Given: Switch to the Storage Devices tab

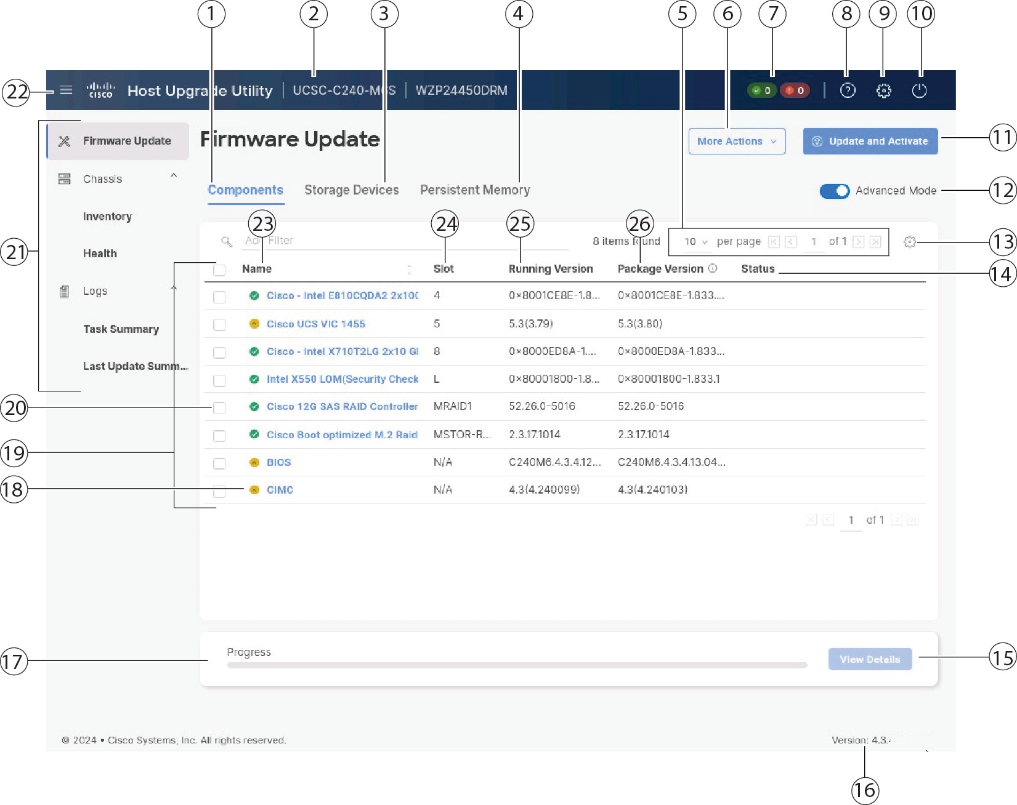Looking at the screenshot, I should pyautogui.click(x=352, y=190).
